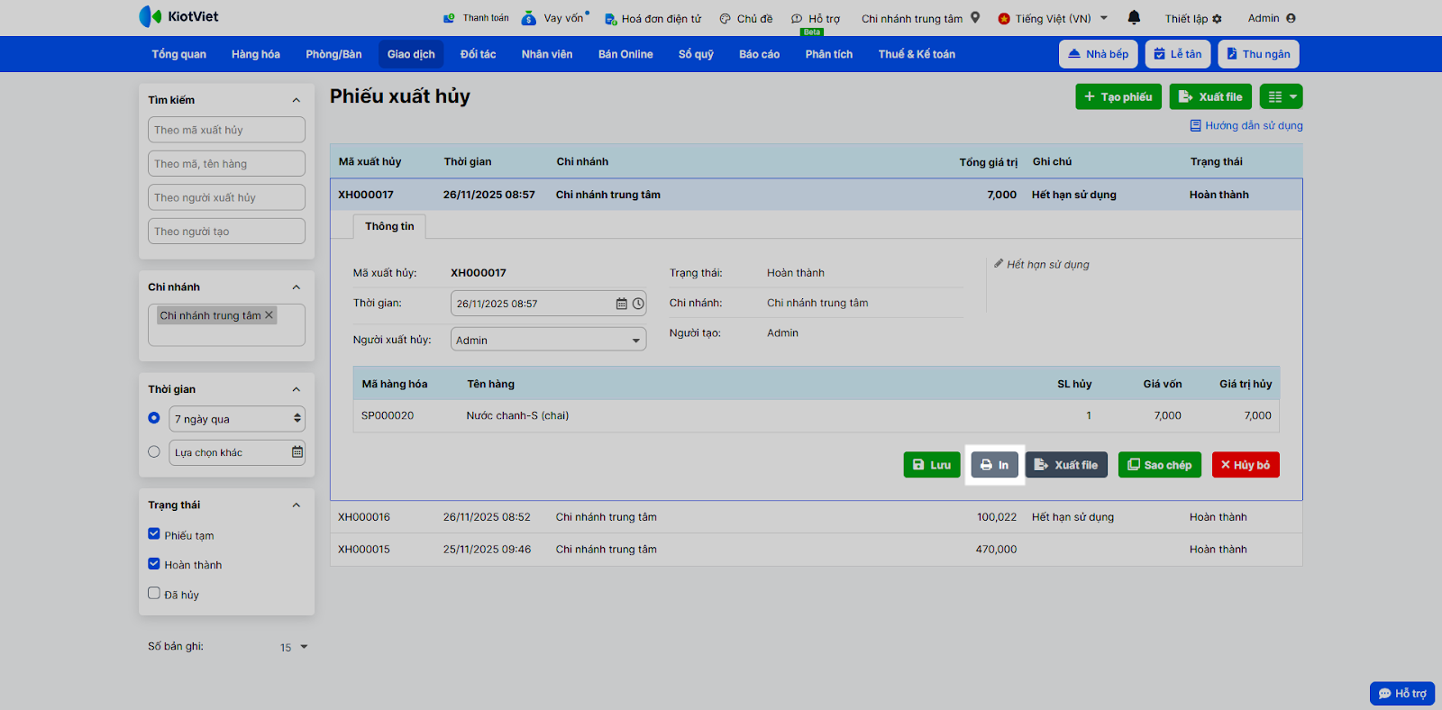Screen dimensions: 1442x710
Task: Click the pencil icon beside Hết hạn sử dụng note
Action: pos(999,264)
